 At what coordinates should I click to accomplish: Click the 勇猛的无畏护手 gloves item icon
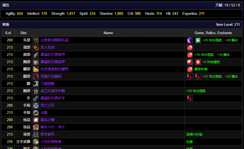click(x=36, y=98)
